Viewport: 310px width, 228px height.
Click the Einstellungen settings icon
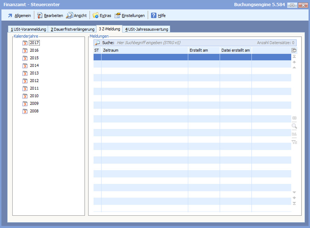click(118, 15)
